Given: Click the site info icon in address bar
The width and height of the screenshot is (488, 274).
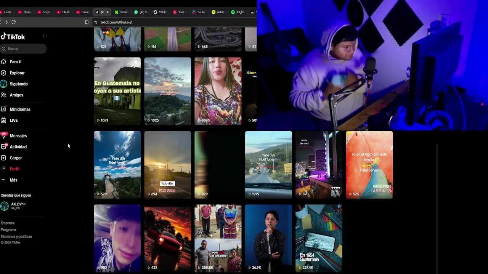Looking at the screenshot, I should pyautogui.click(x=95, y=22).
